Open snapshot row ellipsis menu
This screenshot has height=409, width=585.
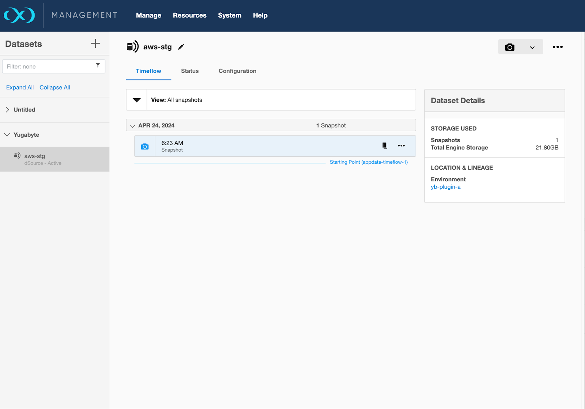pyautogui.click(x=401, y=146)
